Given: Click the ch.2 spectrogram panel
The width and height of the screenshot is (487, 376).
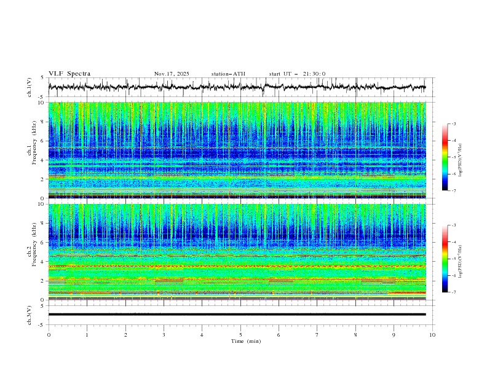Looking at the screenshot, I should click(x=237, y=252).
